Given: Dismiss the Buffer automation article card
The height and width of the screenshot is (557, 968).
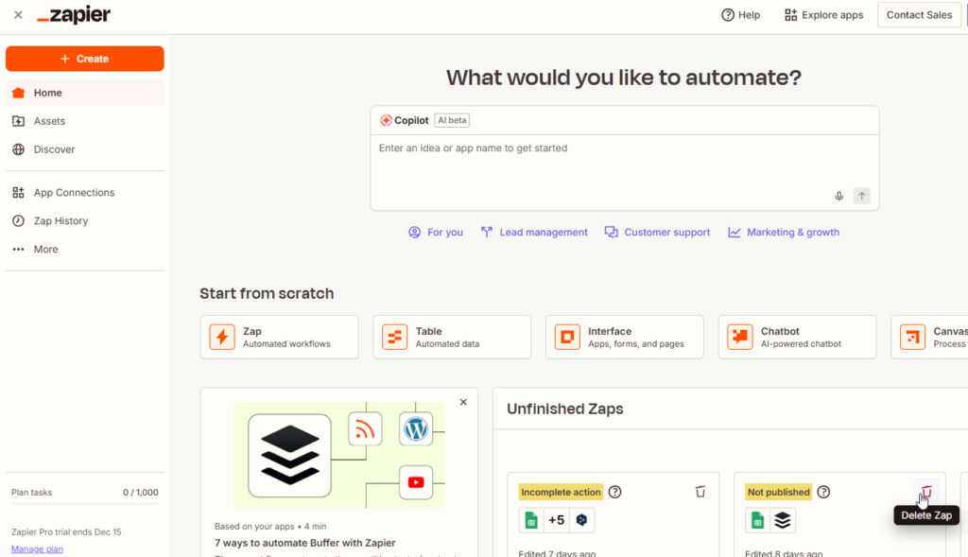Looking at the screenshot, I should (463, 402).
